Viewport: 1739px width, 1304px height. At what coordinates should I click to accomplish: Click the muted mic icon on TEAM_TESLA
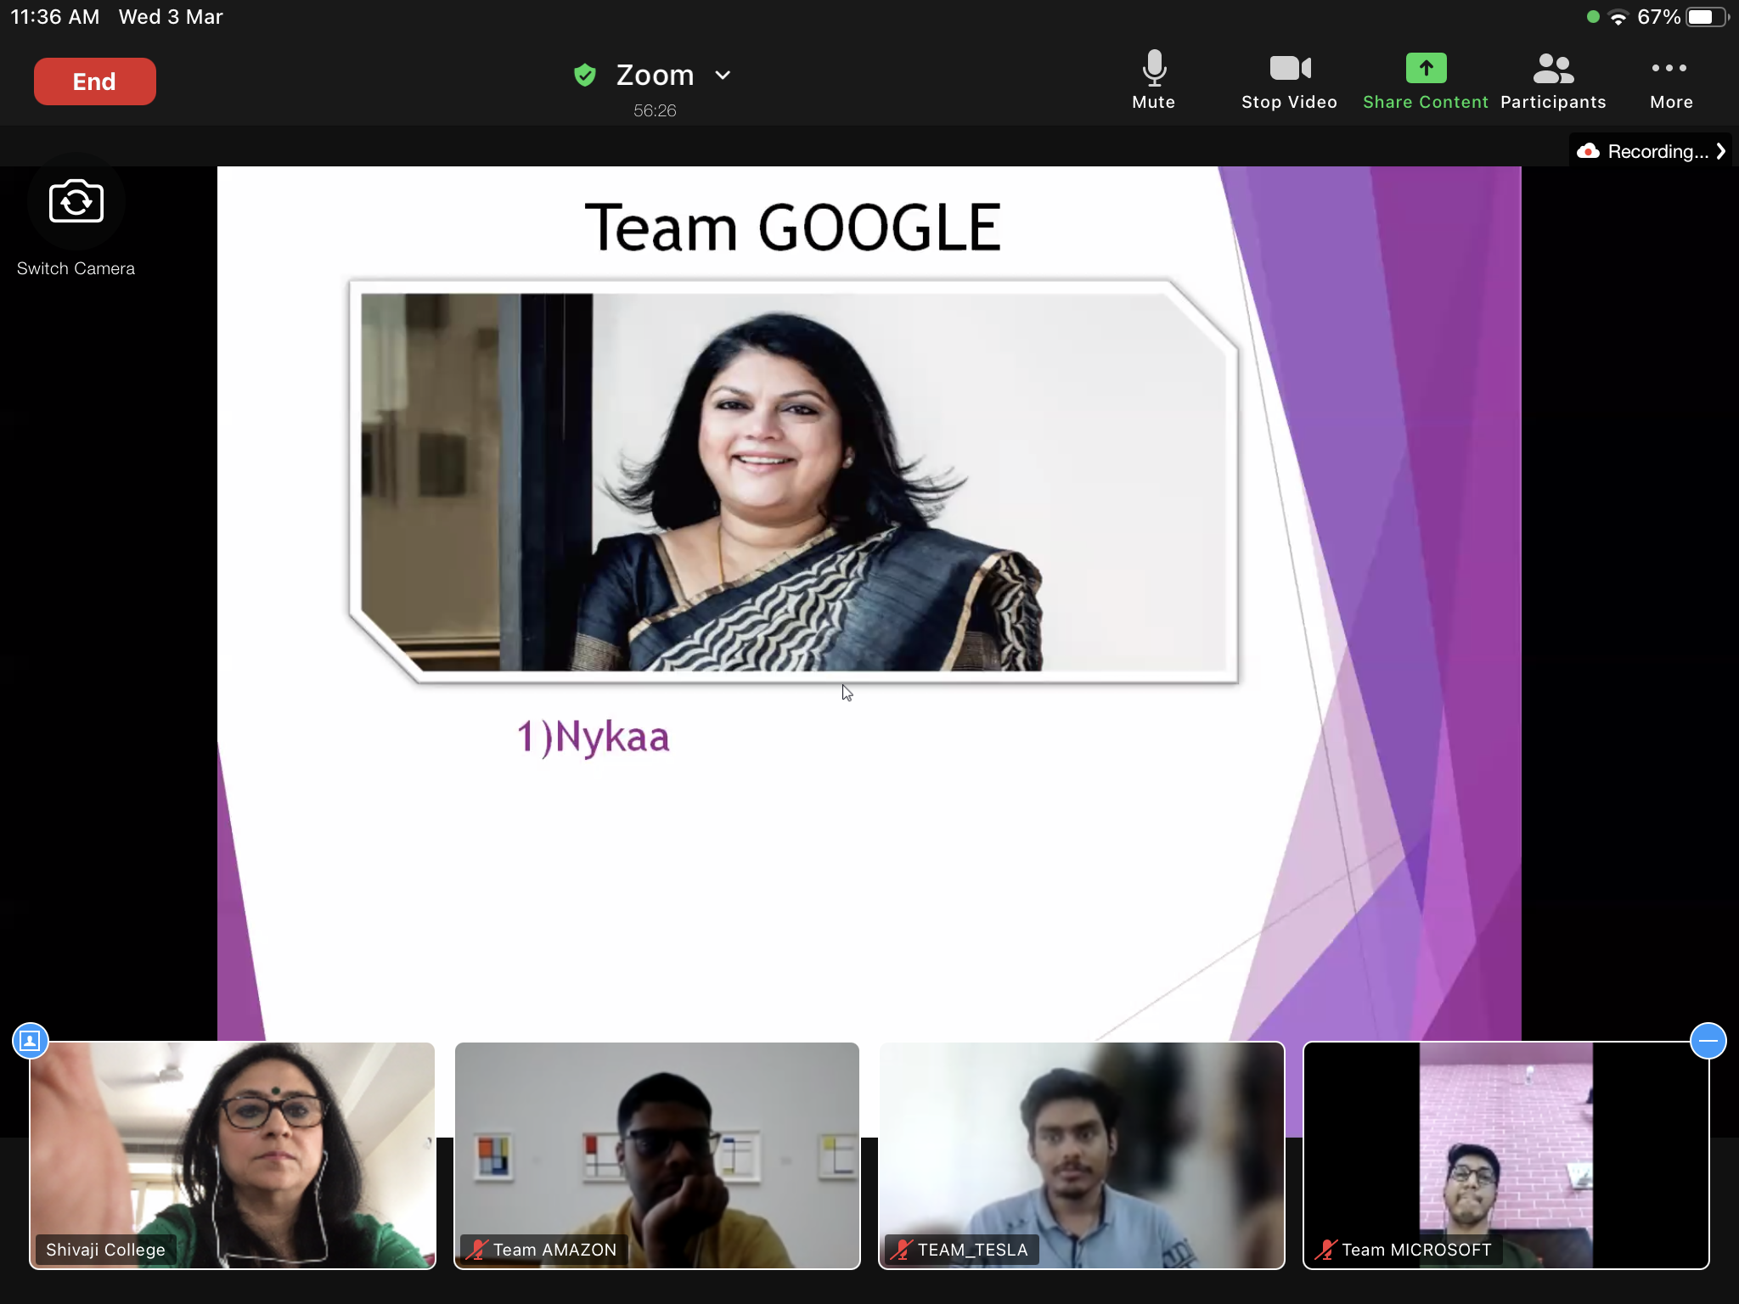pos(901,1250)
